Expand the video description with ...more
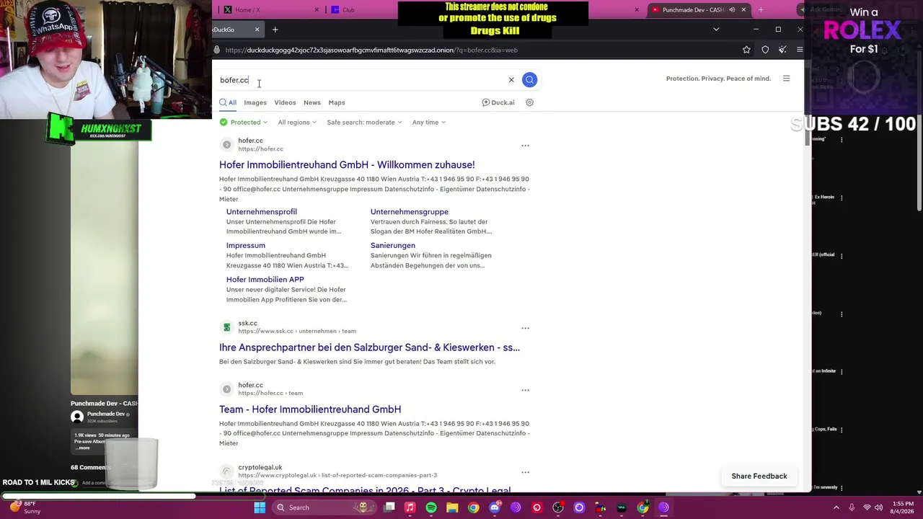Viewport: 923px width, 519px height. pyautogui.click(x=84, y=448)
